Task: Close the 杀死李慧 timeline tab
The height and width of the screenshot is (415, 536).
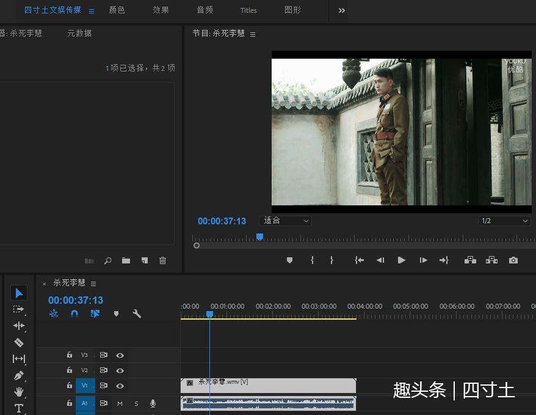Action: [x=44, y=284]
